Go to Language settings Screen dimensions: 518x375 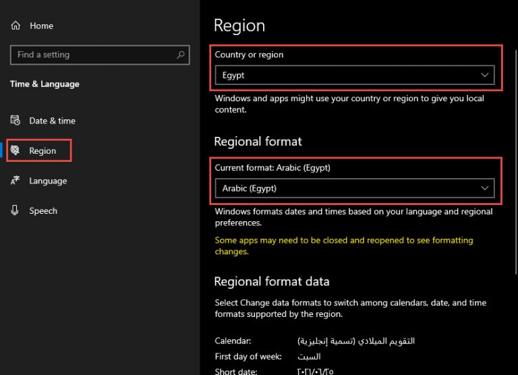click(39, 181)
